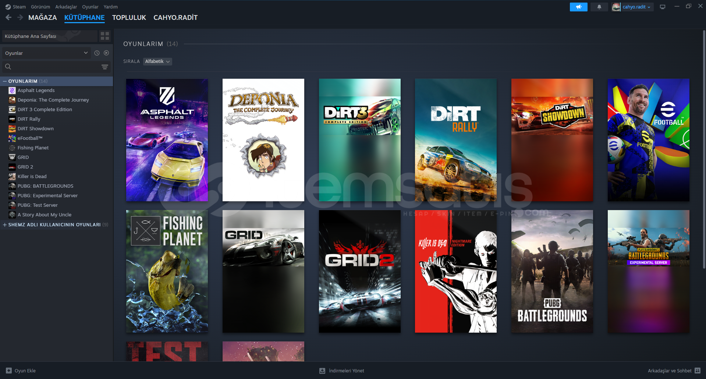Click the Oyun Ekle plus icon
Screen dimensions: 706x379
click(x=9, y=371)
